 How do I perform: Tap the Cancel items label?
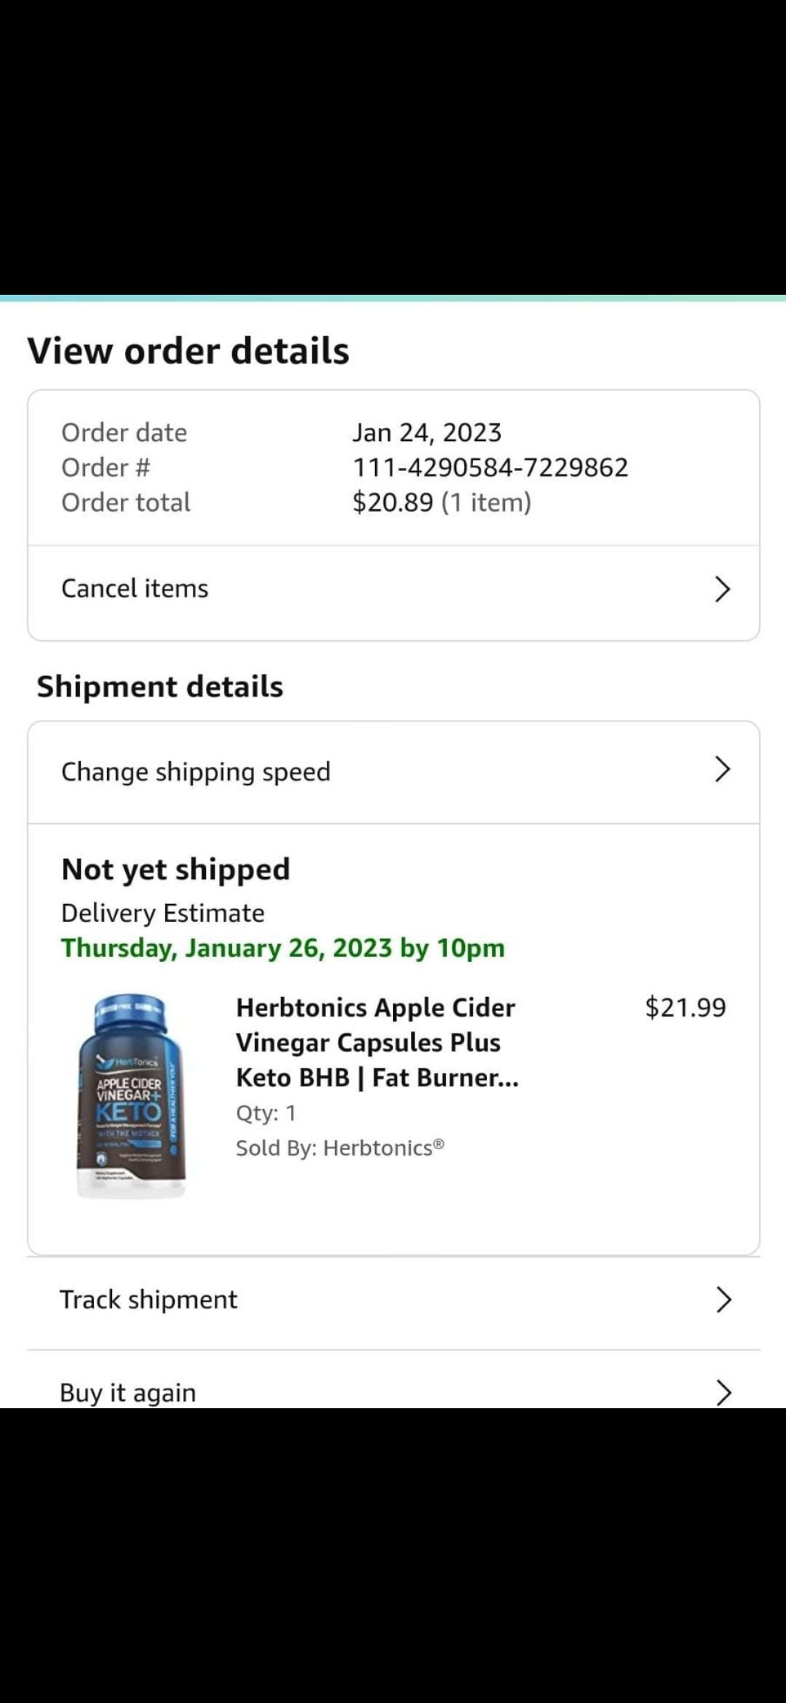pyautogui.click(x=135, y=589)
